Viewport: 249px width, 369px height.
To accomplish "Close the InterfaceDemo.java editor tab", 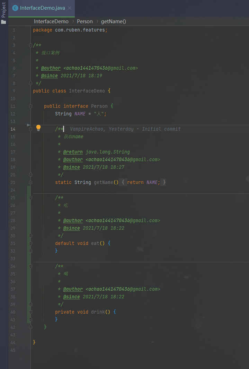I will click(69, 8).
